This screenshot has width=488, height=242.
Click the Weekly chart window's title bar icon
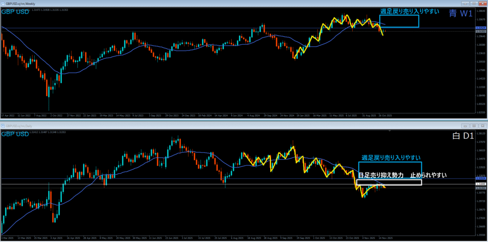point(3,3)
